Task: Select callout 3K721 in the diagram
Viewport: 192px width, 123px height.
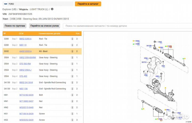Action: (x=144, y=62)
